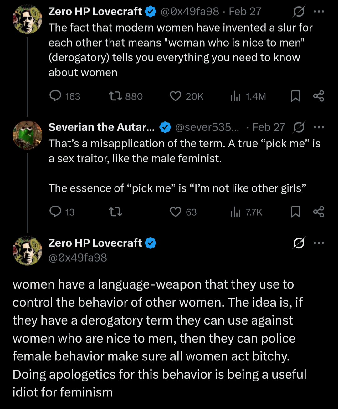Open @0x49fa98 handle under main tweet

[78, 258]
